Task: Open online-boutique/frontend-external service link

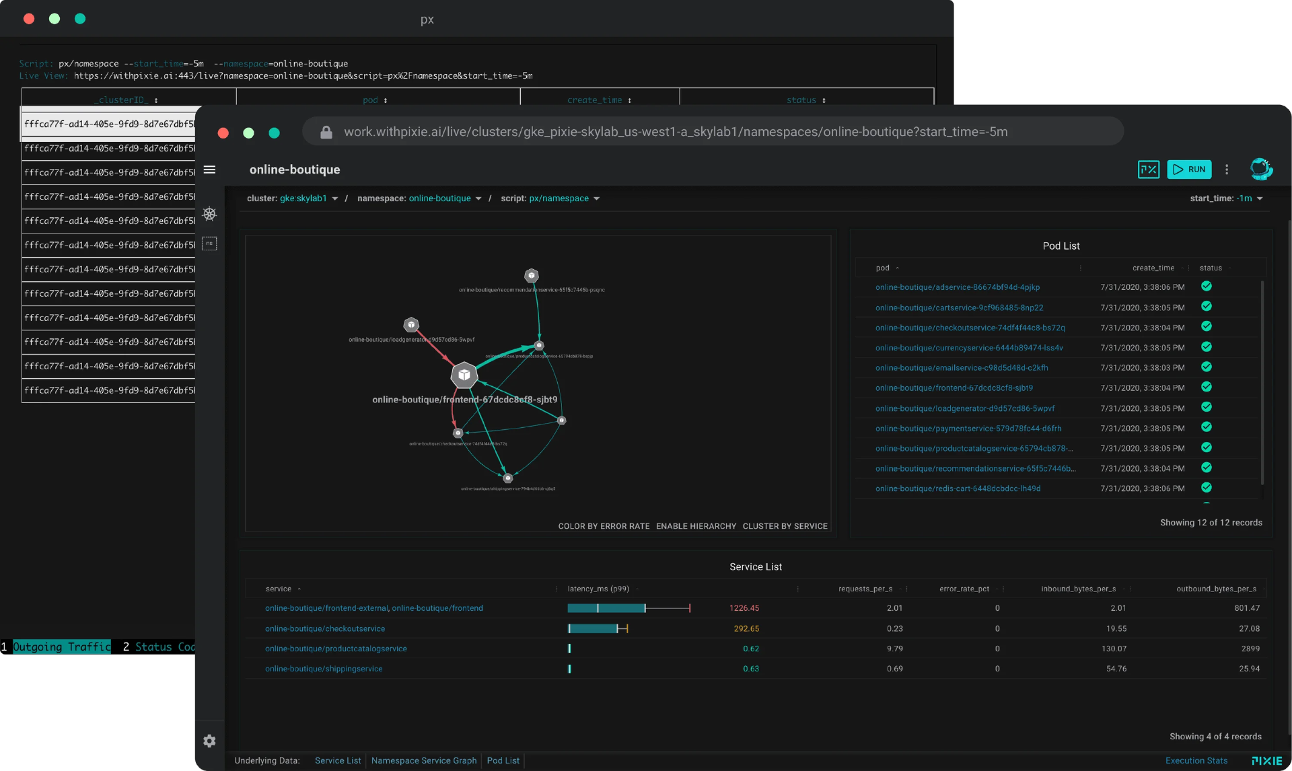Action: click(x=326, y=608)
